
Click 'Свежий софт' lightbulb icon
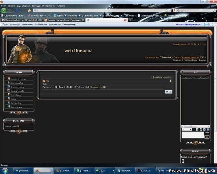pos(9,94)
